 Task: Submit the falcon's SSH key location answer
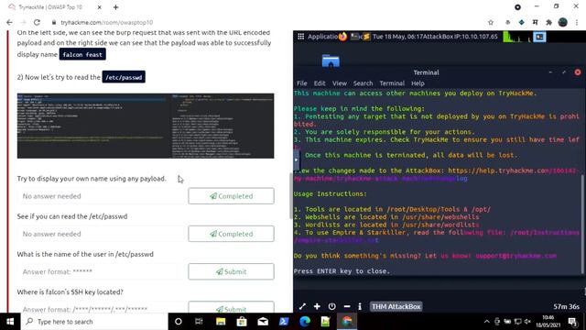click(231, 308)
